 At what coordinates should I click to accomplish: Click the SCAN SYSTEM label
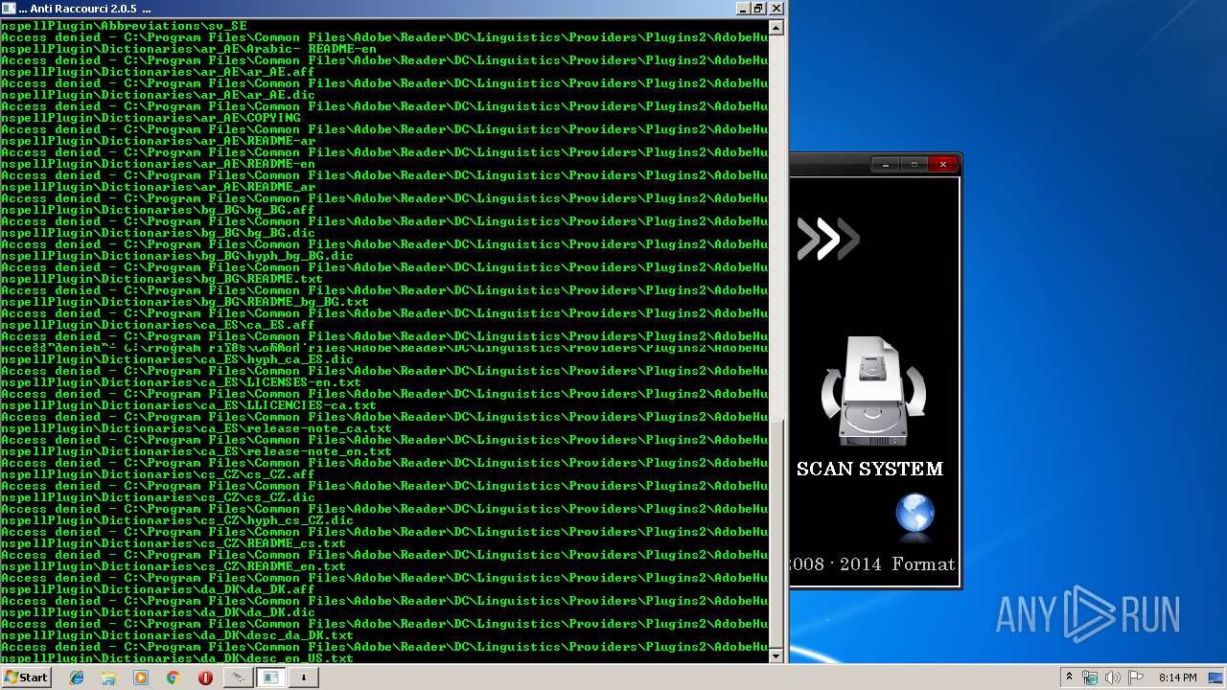(869, 469)
